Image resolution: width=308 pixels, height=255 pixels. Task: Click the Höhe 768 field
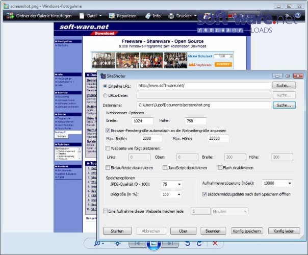195,121
